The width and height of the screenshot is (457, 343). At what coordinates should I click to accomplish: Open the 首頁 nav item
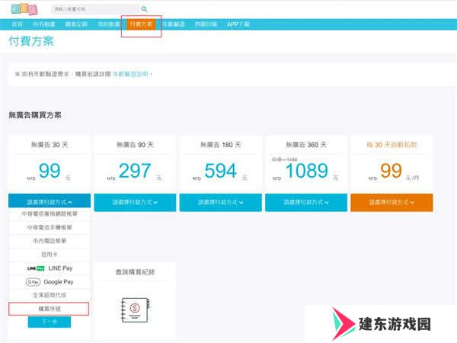pyautogui.click(x=18, y=24)
